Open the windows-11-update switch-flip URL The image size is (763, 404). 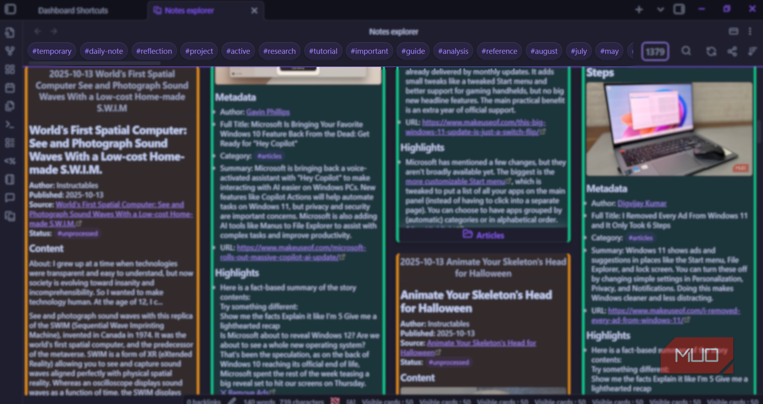point(475,127)
